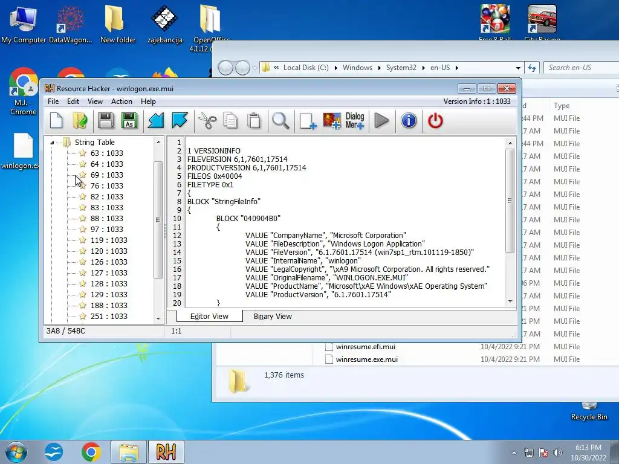The width and height of the screenshot is (619, 464).
Task: Open Find with the magnifying glass icon
Action: (x=280, y=120)
